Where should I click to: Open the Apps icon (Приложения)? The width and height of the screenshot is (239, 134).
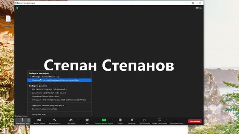point(144,120)
